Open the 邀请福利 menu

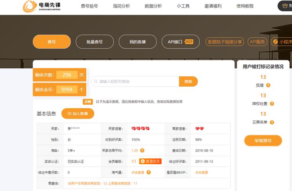click(213, 6)
